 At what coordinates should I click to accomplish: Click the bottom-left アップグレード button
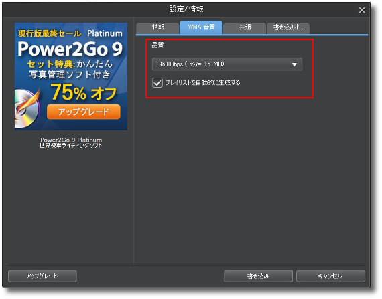point(42,276)
